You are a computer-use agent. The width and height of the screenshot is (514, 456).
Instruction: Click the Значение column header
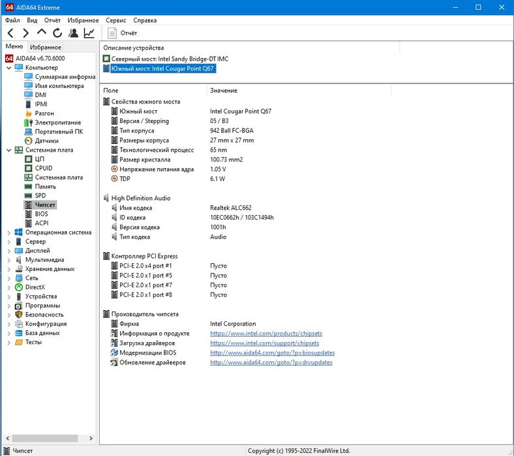click(299, 91)
